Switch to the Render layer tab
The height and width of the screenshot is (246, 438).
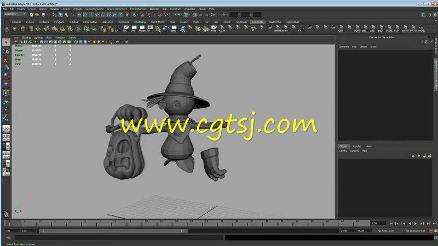click(x=357, y=146)
